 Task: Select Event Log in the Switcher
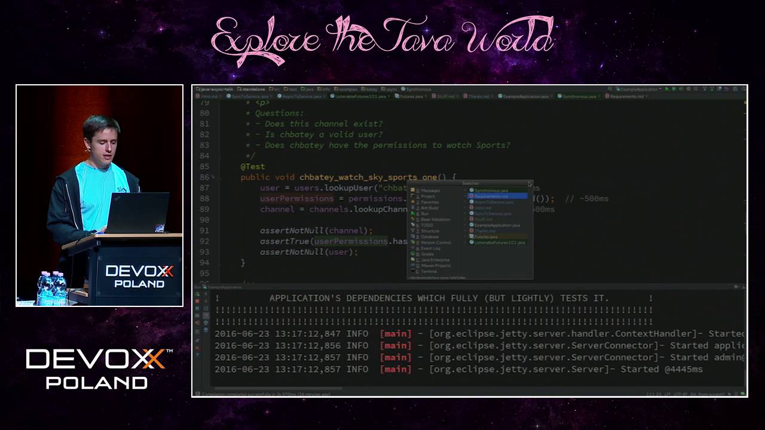[x=426, y=248]
